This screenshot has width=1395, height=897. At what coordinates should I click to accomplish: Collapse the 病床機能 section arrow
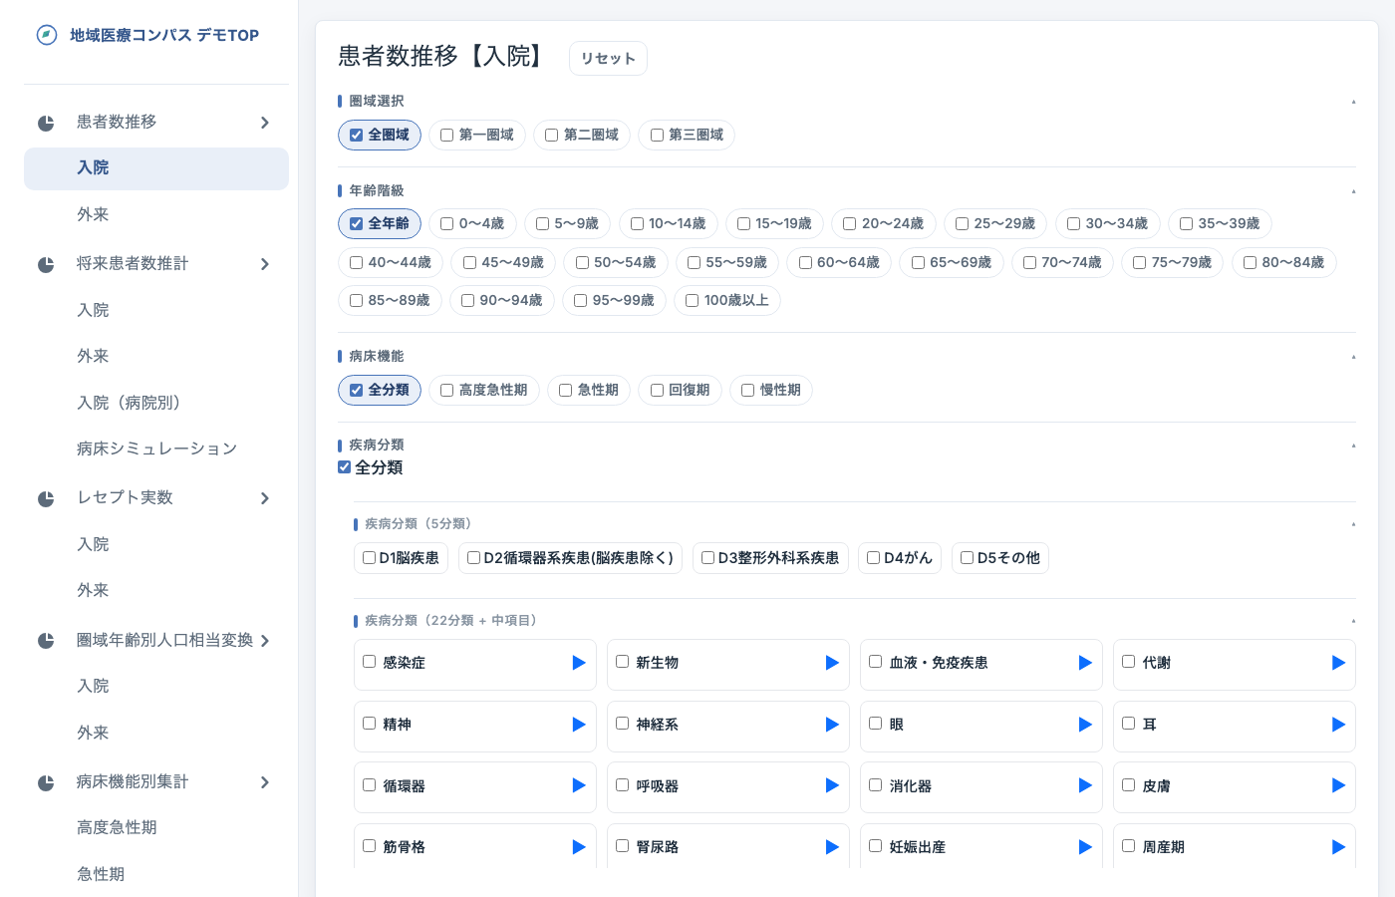tap(1353, 357)
